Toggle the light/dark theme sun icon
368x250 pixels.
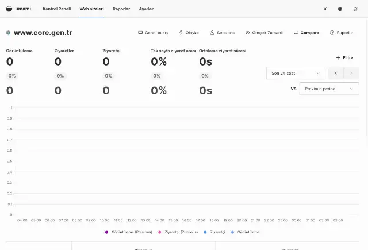pyautogui.click(x=325, y=9)
